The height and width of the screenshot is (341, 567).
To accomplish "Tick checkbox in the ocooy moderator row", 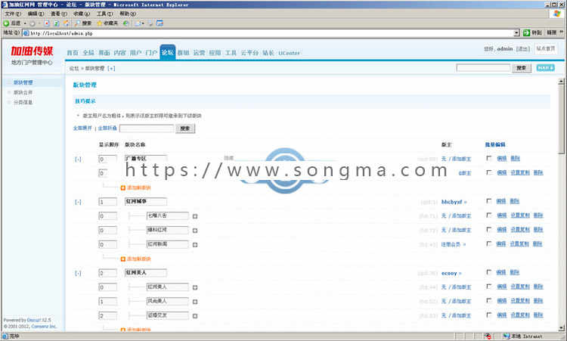I will coord(489,272).
